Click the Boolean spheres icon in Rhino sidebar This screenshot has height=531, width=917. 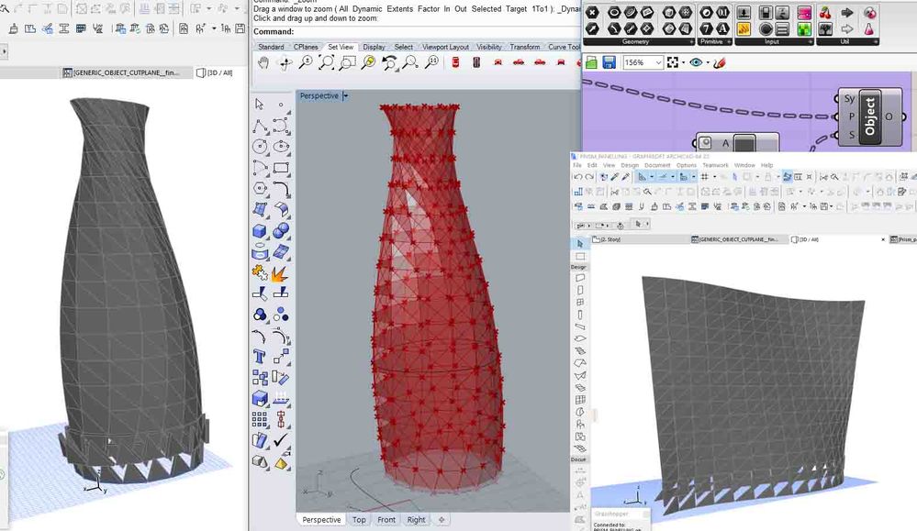tap(281, 231)
